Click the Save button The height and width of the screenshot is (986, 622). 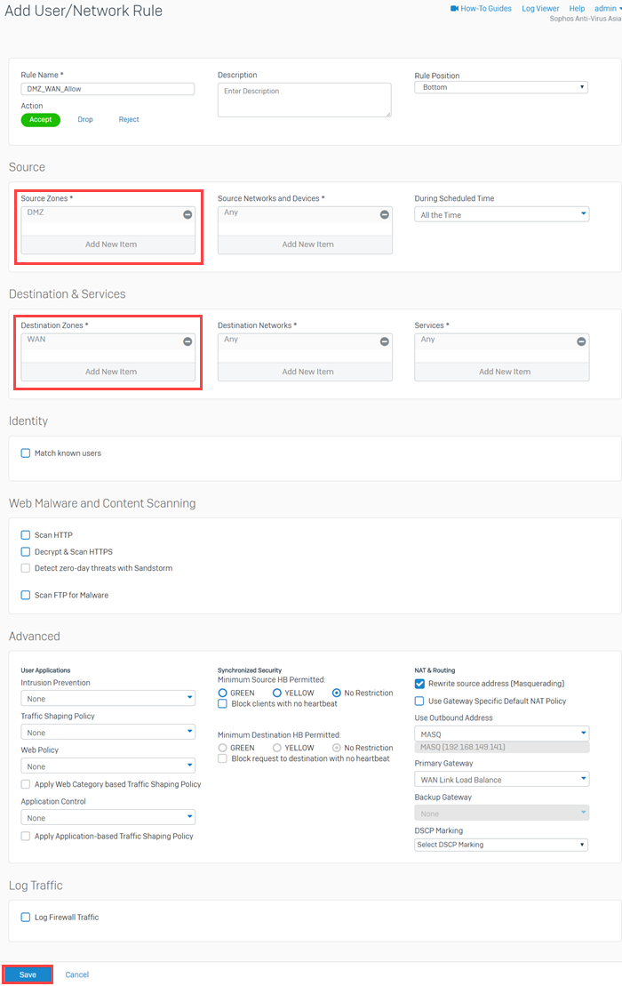26,974
